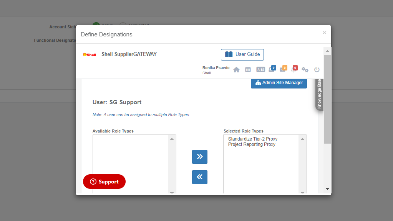Viewport: 393px width, 221px height.
Task: Open the language translation icon
Action: (x=260, y=70)
